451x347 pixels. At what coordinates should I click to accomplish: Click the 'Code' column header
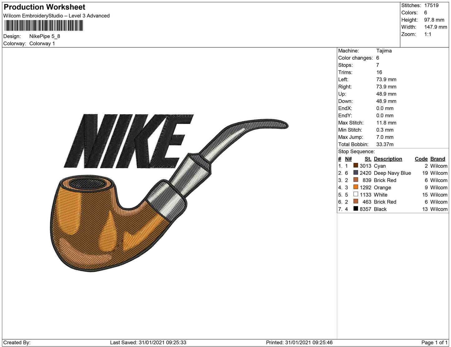tap(421, 159)
